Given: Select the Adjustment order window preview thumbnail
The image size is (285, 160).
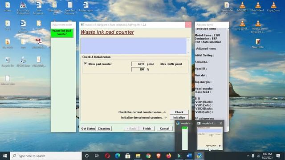Looking at the screenshot, I should [185, 138].
